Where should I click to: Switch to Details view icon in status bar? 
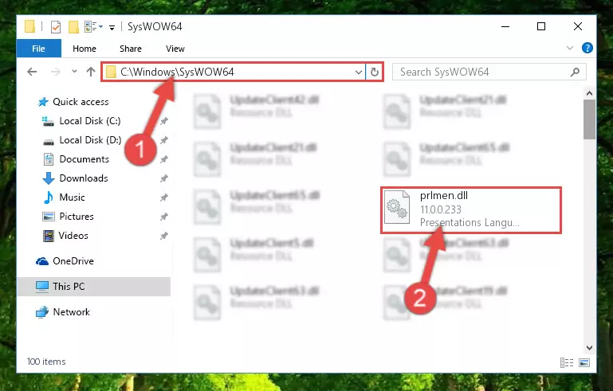click(x=567, y=363)
